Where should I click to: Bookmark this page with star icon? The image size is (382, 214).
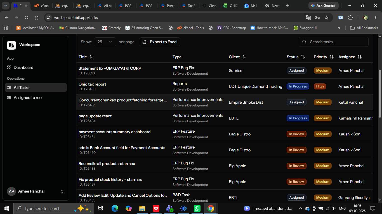pyautogui.click(x=326, y=18)
